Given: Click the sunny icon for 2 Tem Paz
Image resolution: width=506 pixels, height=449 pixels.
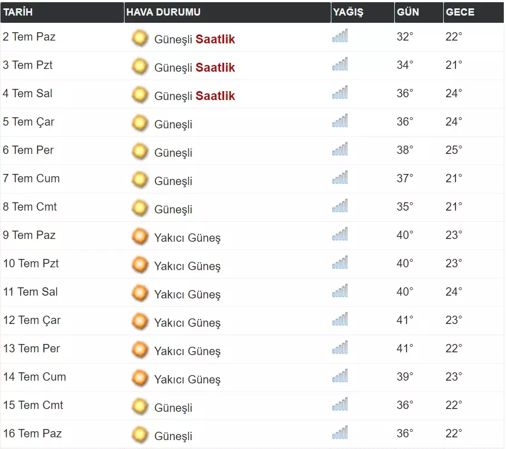Looking at the screenshot, I should coord(140,38).
